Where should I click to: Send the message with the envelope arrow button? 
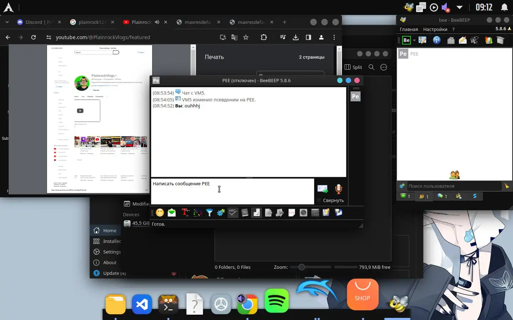(322, 189)
